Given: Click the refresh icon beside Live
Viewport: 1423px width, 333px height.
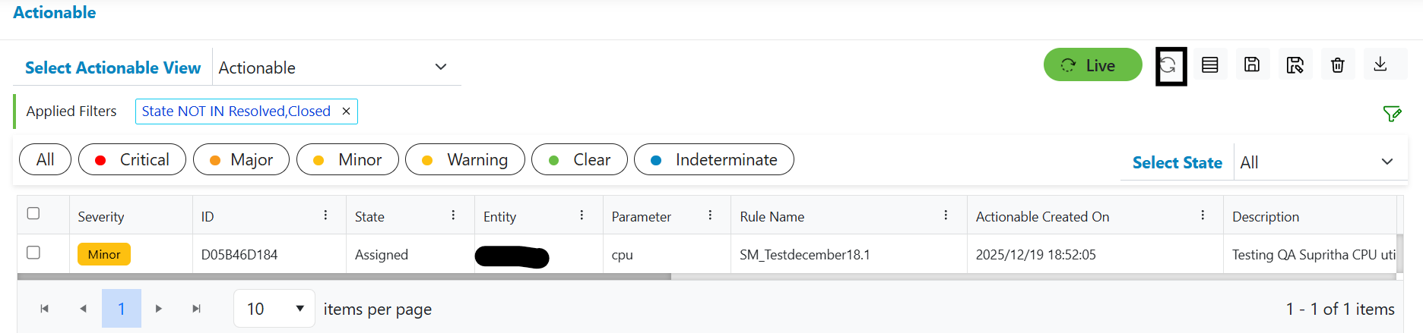Looking at the screenshot, I should coord(1171,66).
